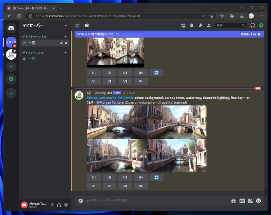Open browser downloads icon
This screenshot has width=271, height=215.
(242, 16)
